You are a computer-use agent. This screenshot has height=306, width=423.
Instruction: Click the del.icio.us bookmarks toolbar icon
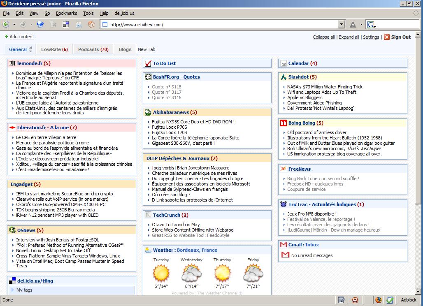(x=65, y=25)
